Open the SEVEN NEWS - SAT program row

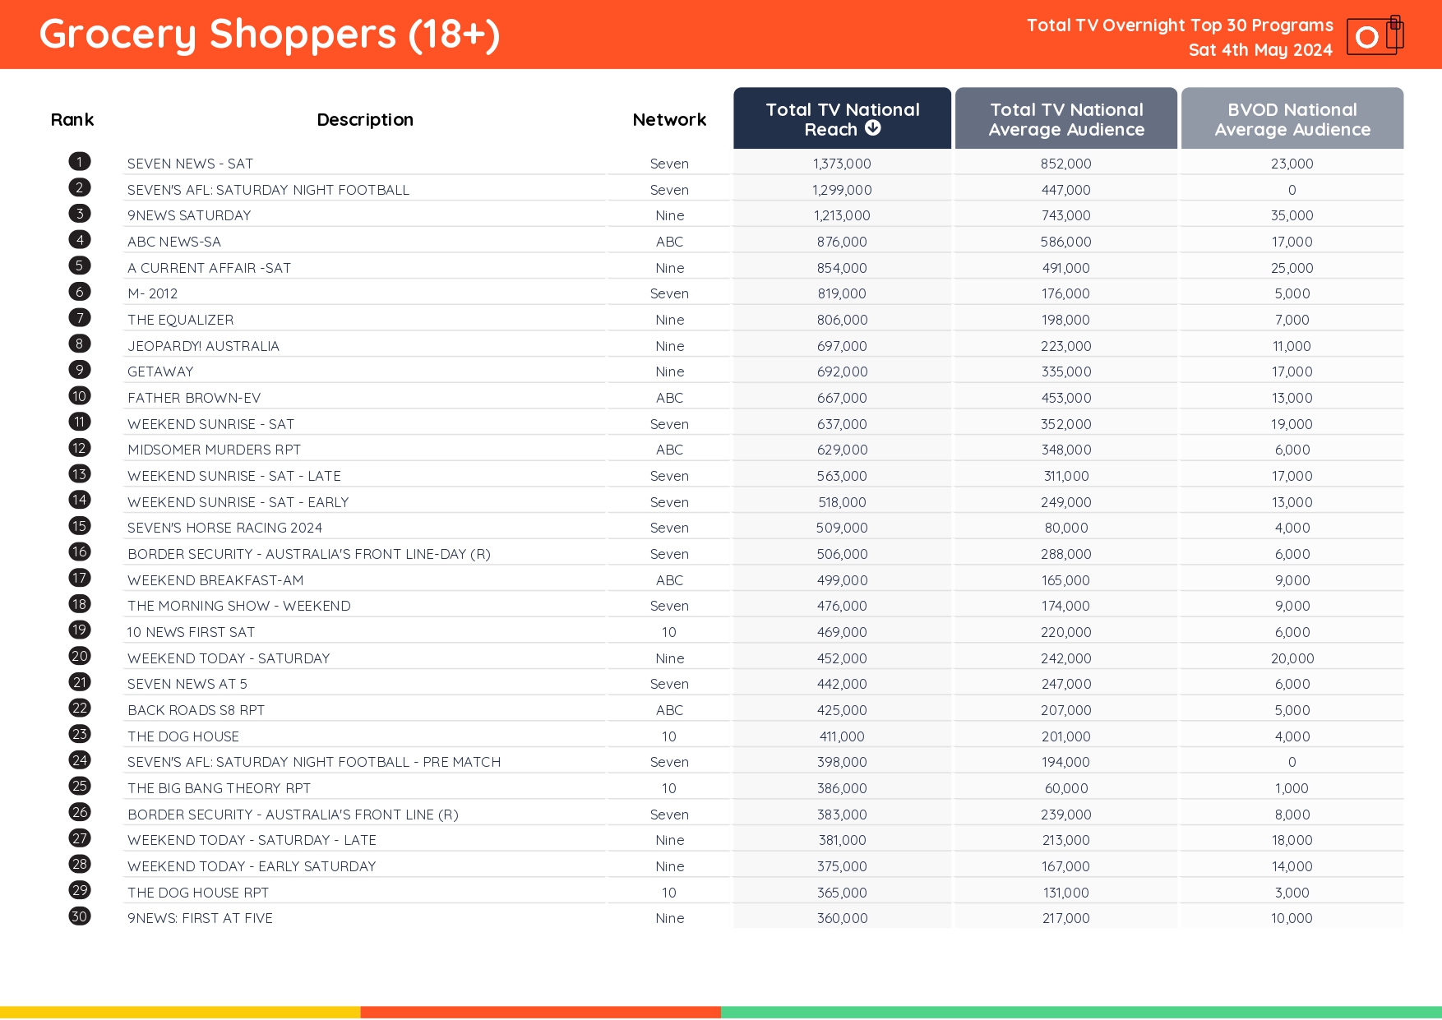pos(190,164)
